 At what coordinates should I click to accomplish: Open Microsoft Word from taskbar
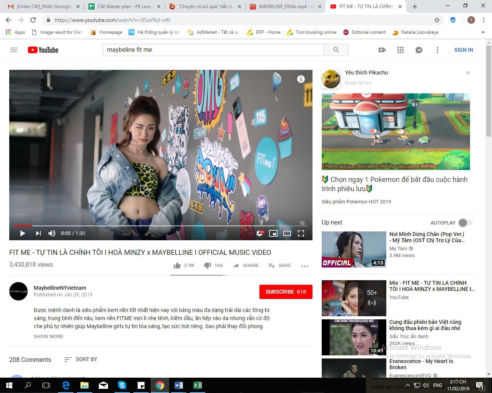tap(179, 385)
